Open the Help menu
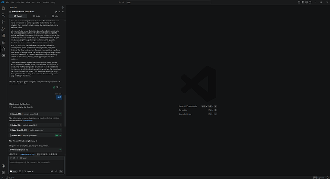The height and width of the screenshot is (179, 330). tap(53, 2)
